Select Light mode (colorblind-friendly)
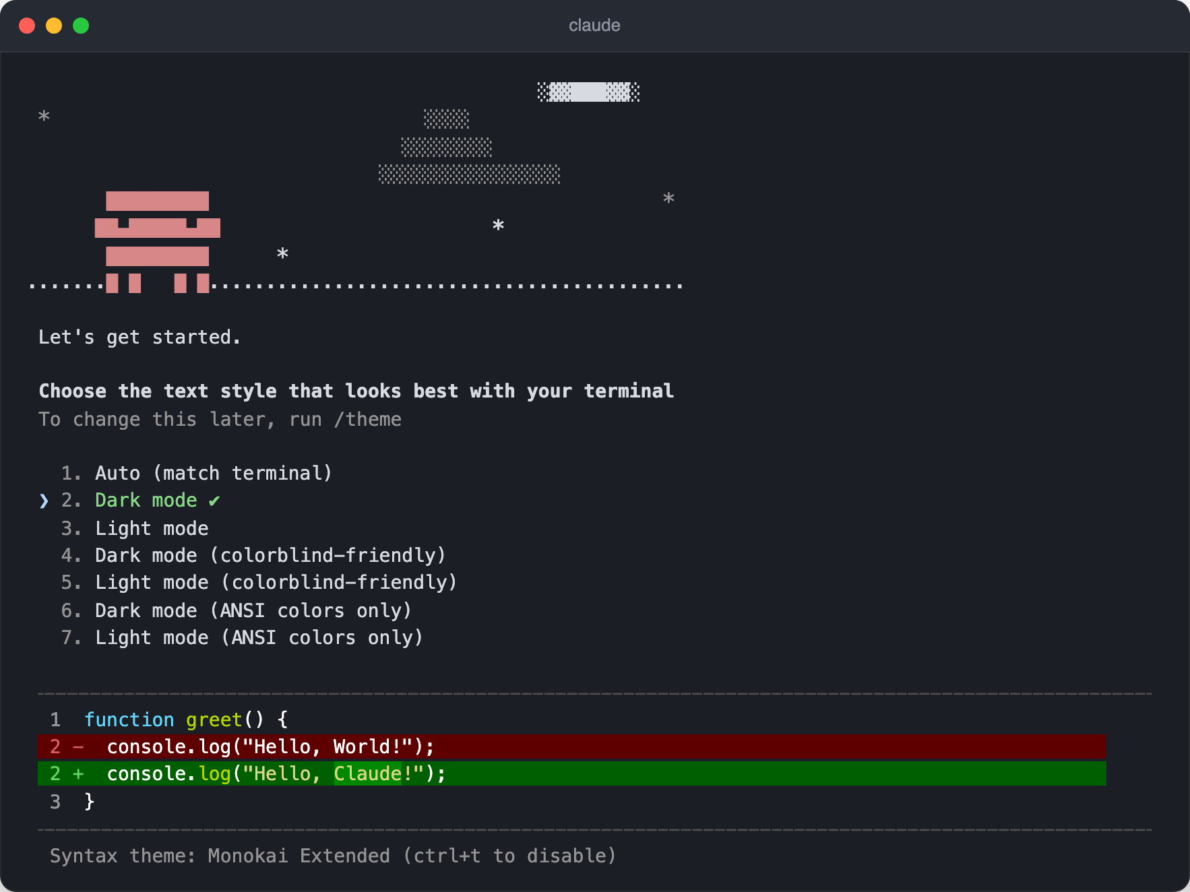The width and height of the screenshot is (1190, 892). [x=259, y=582]
